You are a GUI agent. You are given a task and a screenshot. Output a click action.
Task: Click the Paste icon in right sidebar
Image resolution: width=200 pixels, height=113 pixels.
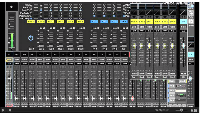tap(191, 13)
